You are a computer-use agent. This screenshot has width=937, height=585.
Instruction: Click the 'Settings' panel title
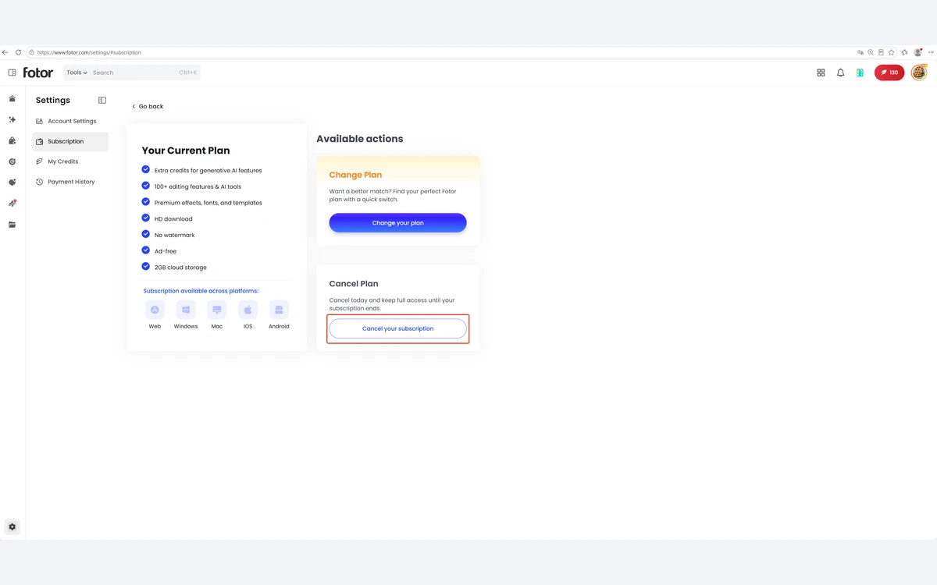pos(53,100)
